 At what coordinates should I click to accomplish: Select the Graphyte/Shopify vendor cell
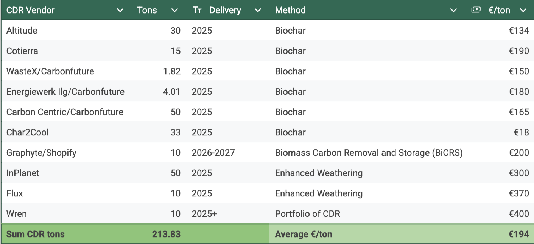(x=41, y=153)
